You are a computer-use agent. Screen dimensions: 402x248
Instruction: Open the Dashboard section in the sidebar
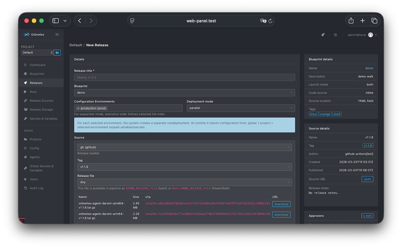(x=37, y=65)
